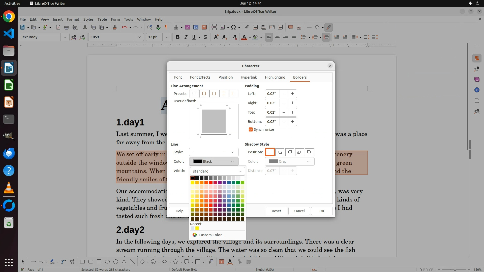
Task: Click the Reset button
Action: [276, 211]
